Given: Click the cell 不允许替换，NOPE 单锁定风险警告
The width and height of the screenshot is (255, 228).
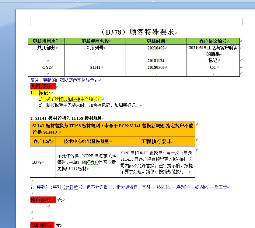Looking at the screenshot, I should 86,162.
